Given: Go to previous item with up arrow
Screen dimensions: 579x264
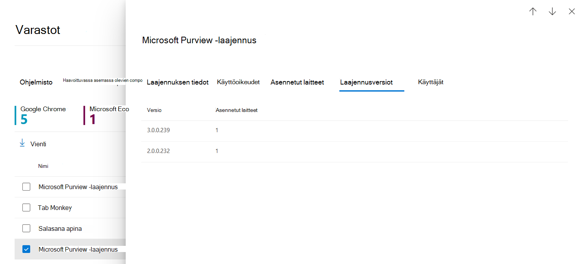Looking at the screenshot, I should point(533,12).
